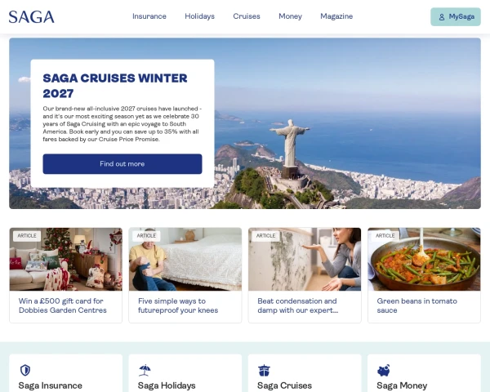Open Green beans in tomato sauce recipe

pyautogui.click(x=416, y=305)
